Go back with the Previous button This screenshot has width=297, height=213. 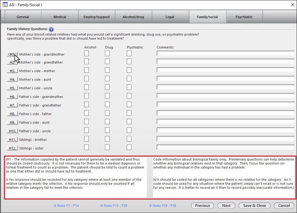202,206
